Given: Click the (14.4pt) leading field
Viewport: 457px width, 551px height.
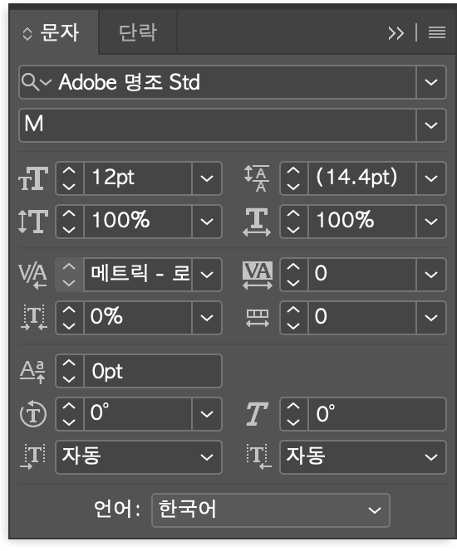Looking at the screenshot, I should (x=362, y=178).
